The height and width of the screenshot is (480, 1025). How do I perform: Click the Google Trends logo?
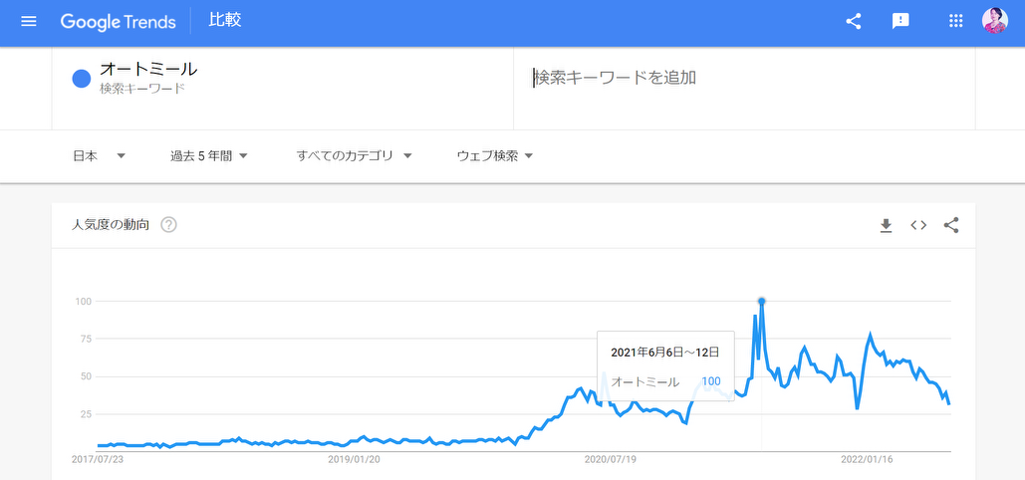click(119, 22)
